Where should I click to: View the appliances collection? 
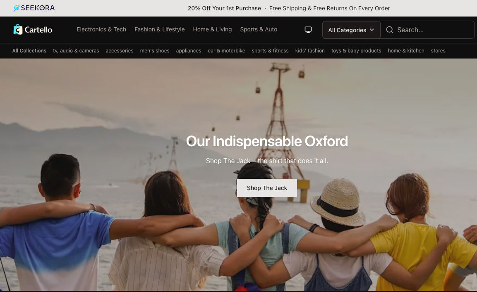point(189,51)
